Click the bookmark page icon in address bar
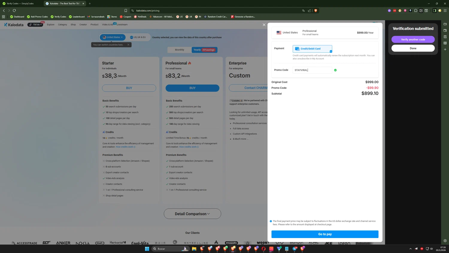Viewport: 449px width, 253px height. [126, 10]
